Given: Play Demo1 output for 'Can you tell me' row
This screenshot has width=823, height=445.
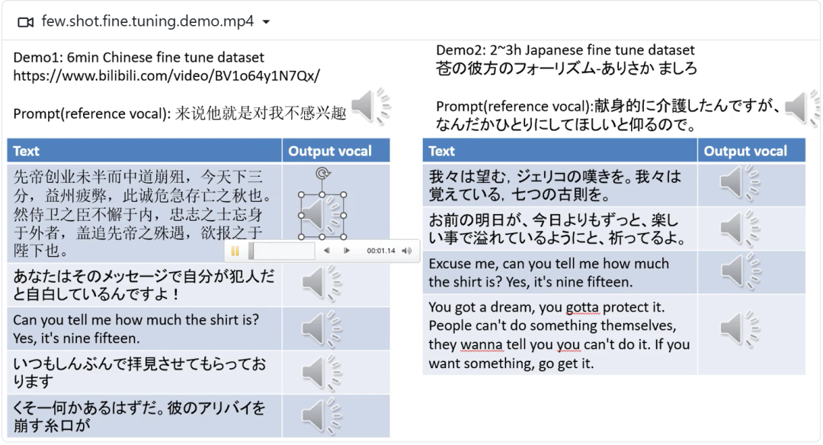Looking at the screenshot, I should click(x=322, y=328).
